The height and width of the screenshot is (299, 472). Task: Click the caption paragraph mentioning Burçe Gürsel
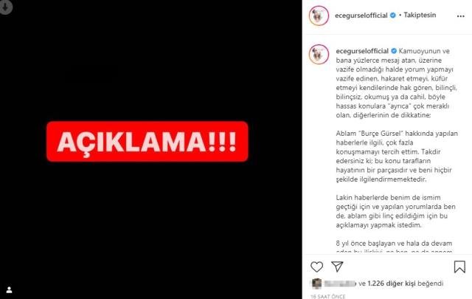tap(397, 156)
